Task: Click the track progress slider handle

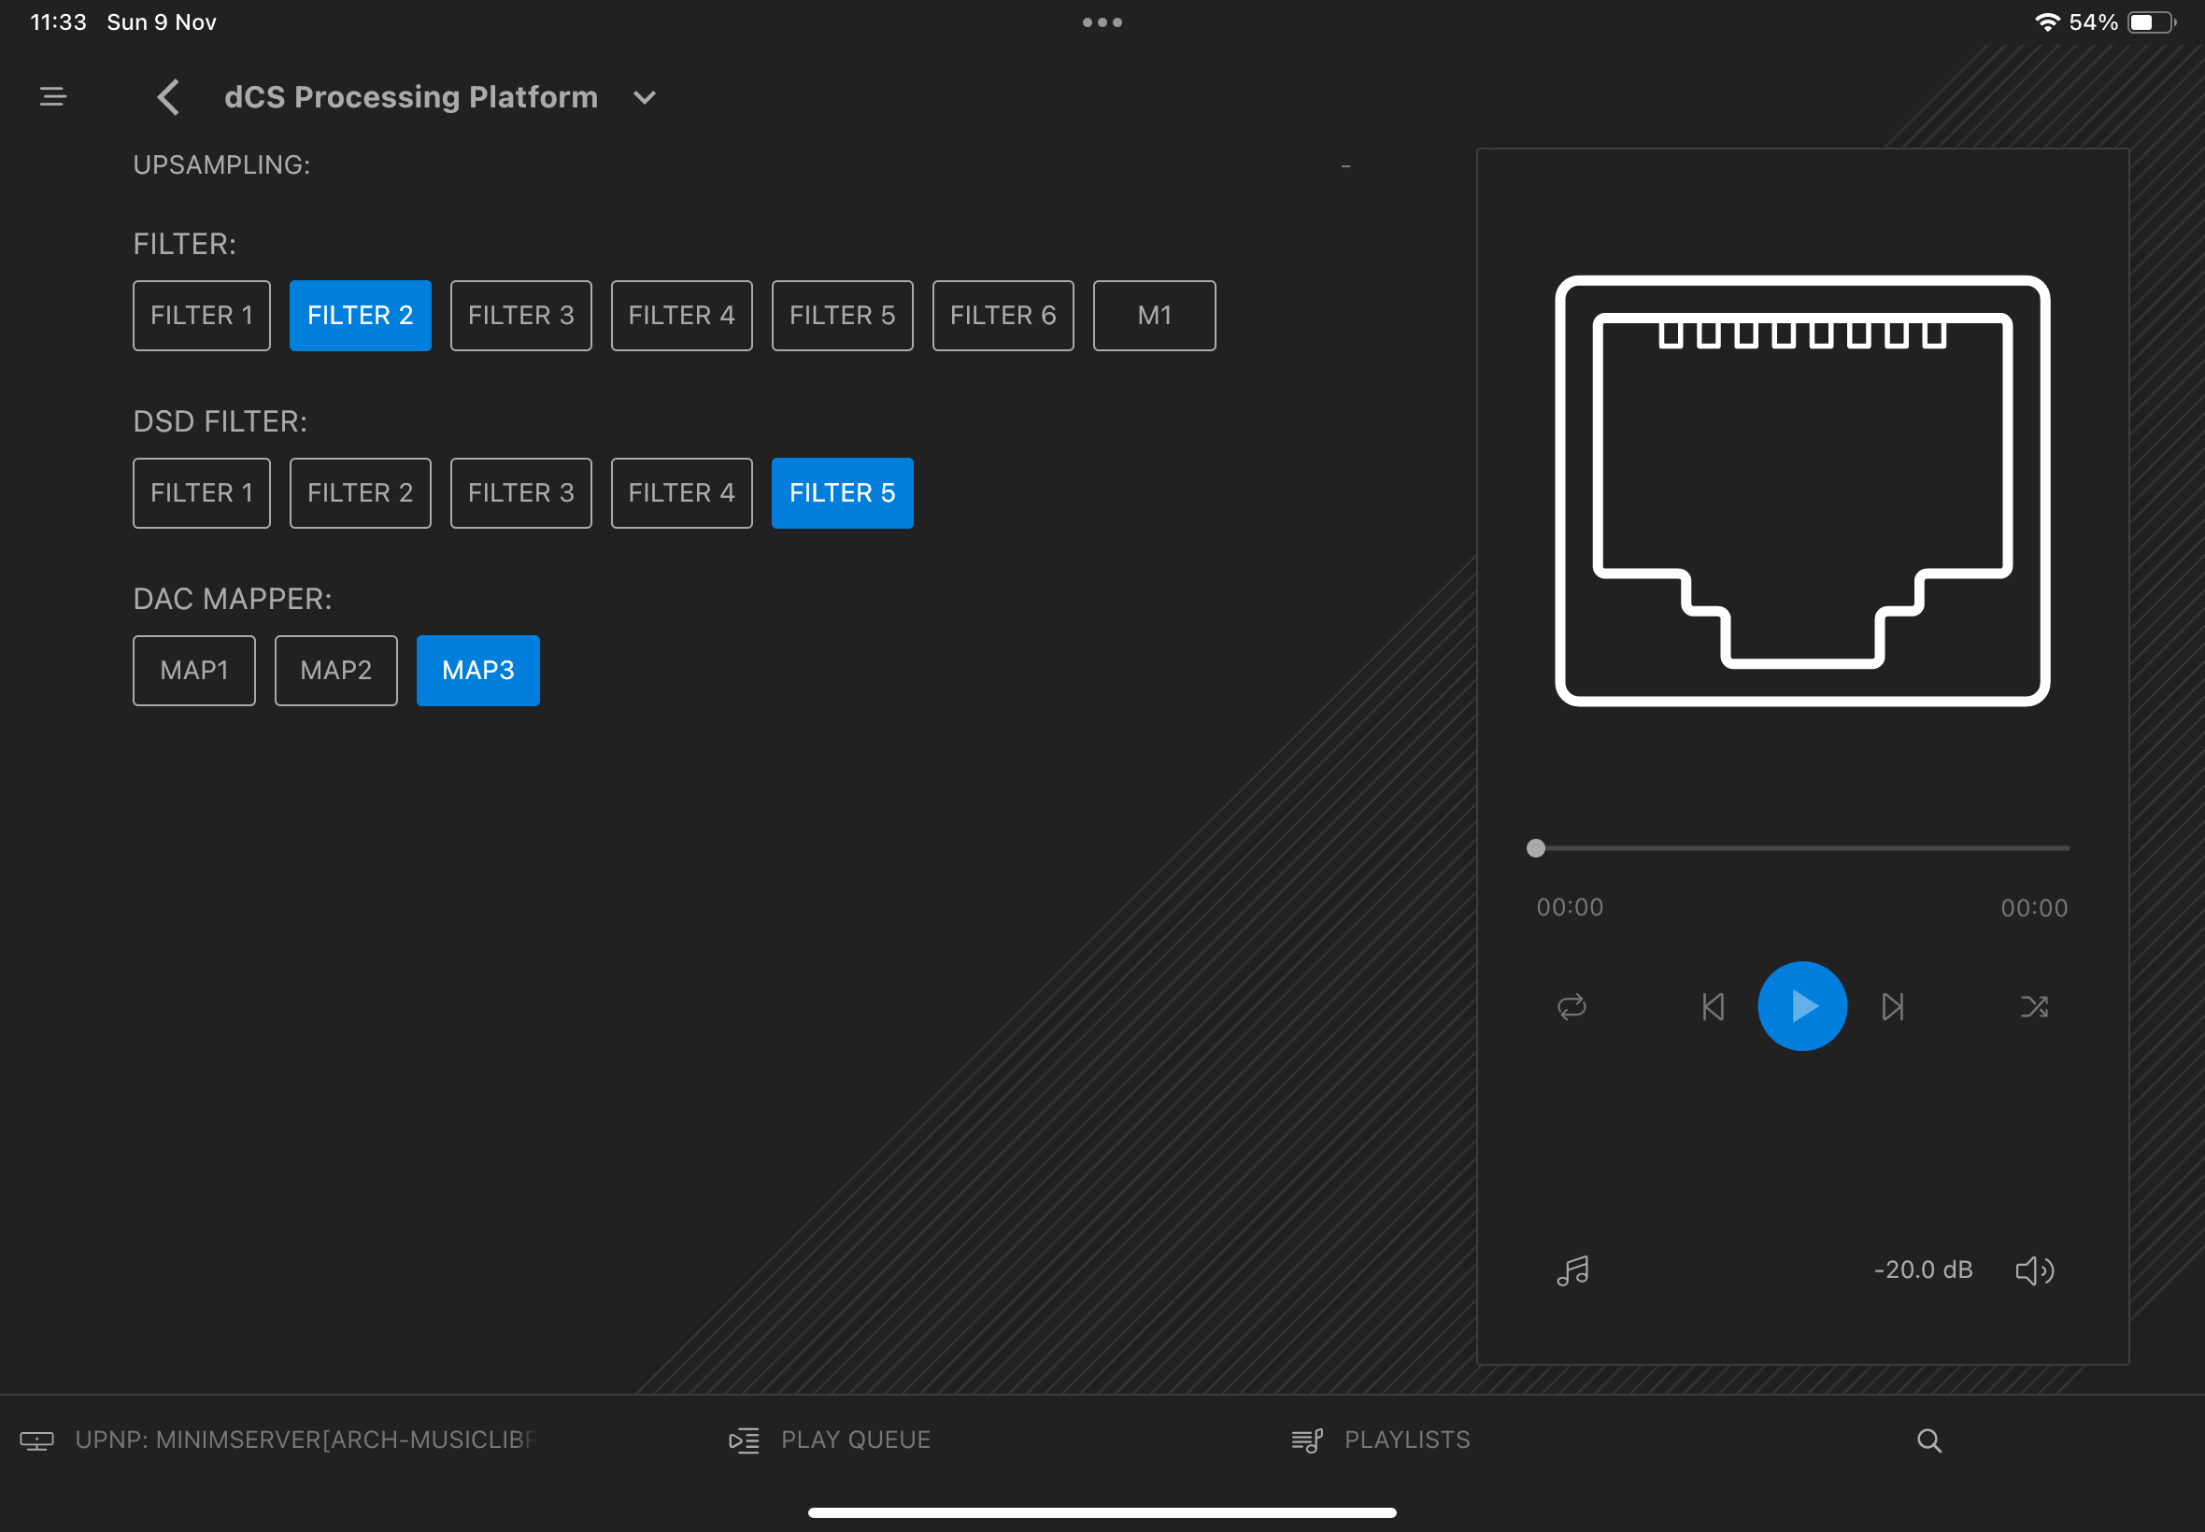Action: pyautogui.click(x=1536, y=848)
